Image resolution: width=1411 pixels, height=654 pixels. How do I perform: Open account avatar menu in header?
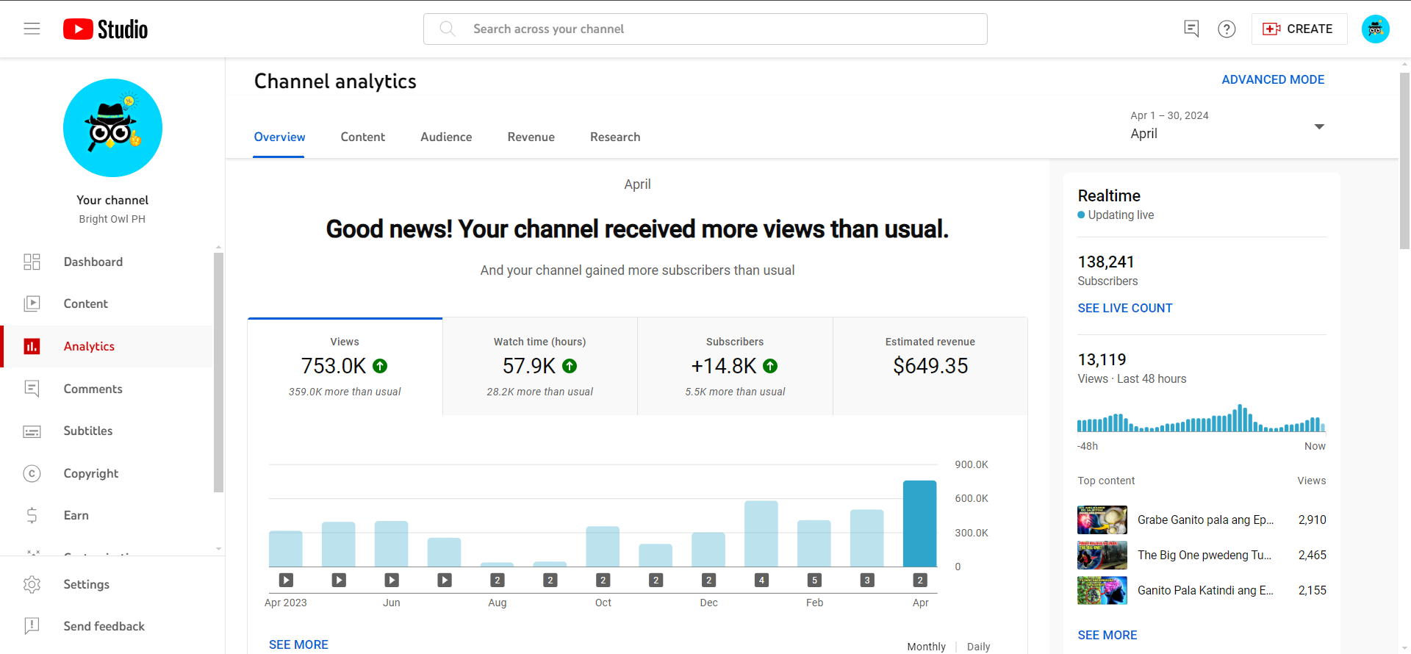point(1375,29)
